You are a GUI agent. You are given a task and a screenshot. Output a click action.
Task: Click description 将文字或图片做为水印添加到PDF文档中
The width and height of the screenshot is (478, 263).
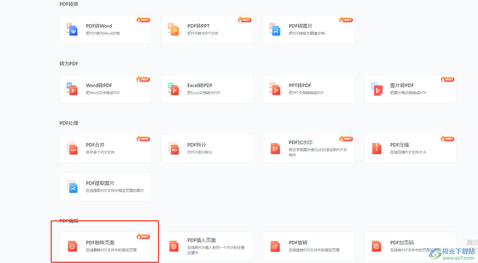click(x=318, y=152)
